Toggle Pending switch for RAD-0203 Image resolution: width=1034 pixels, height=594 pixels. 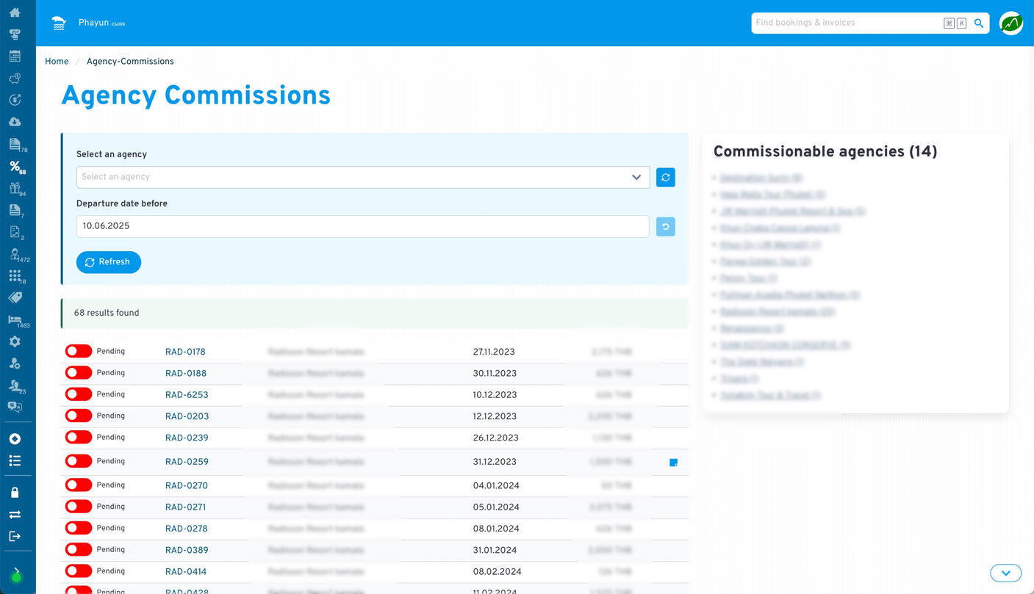pyautogui.click(x=79, y=416)
